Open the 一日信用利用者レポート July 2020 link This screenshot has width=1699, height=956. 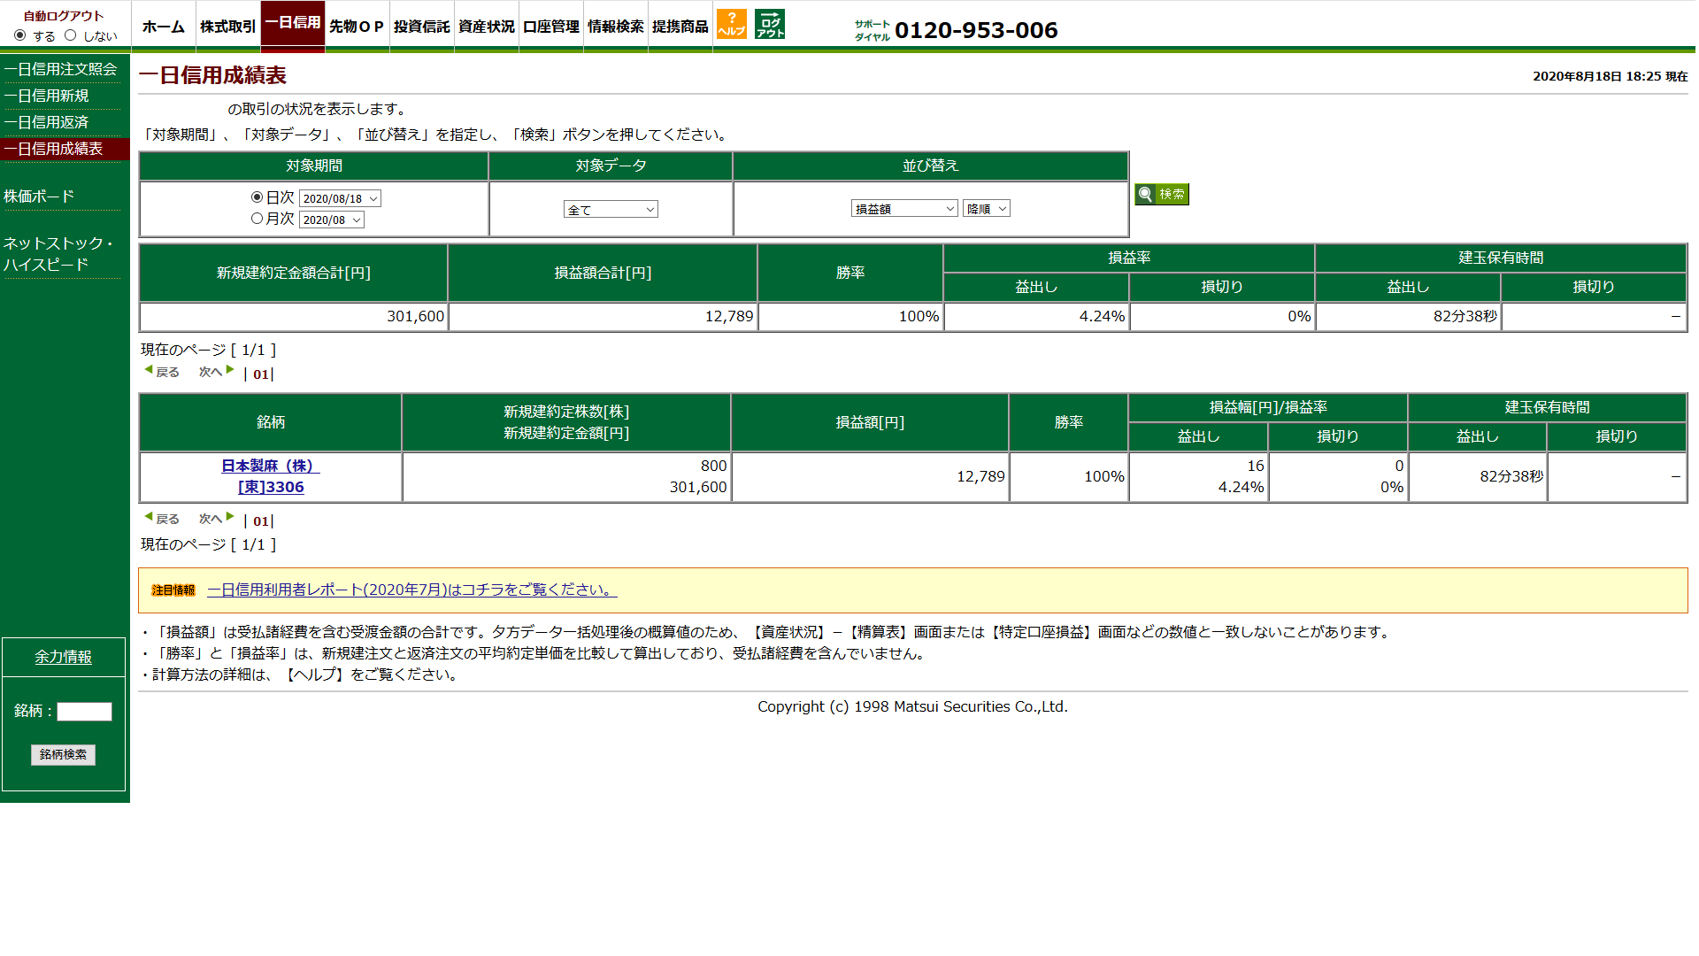pyautogui.click(x=411, y=590)
